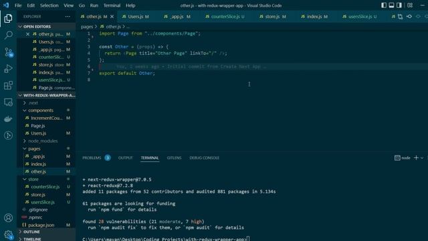Open the Selection menu
This screenshot has width=428, height=241.
pyautogui.click(x=49, y=5)
